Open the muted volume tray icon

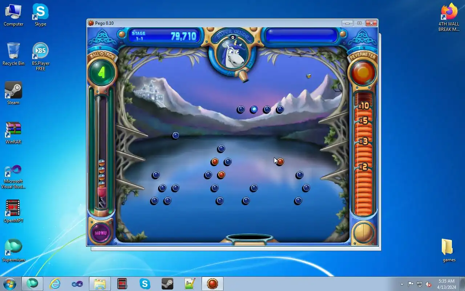[429, 284]
